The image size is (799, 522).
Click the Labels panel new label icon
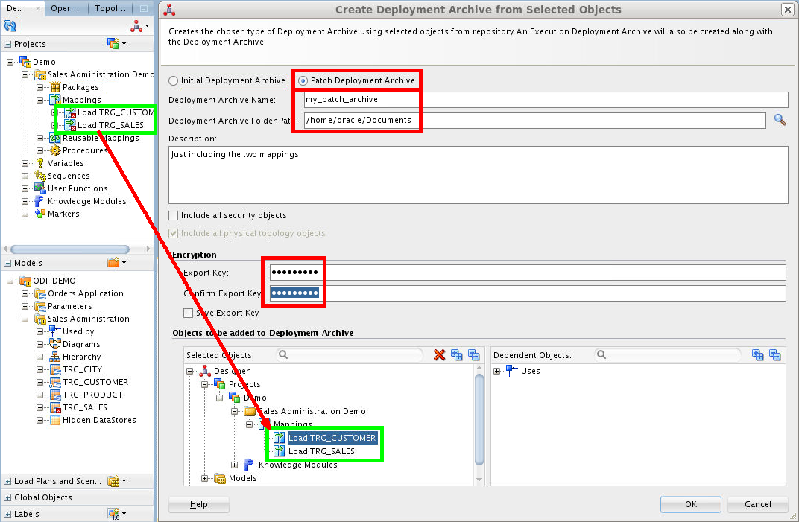point(113,514)
